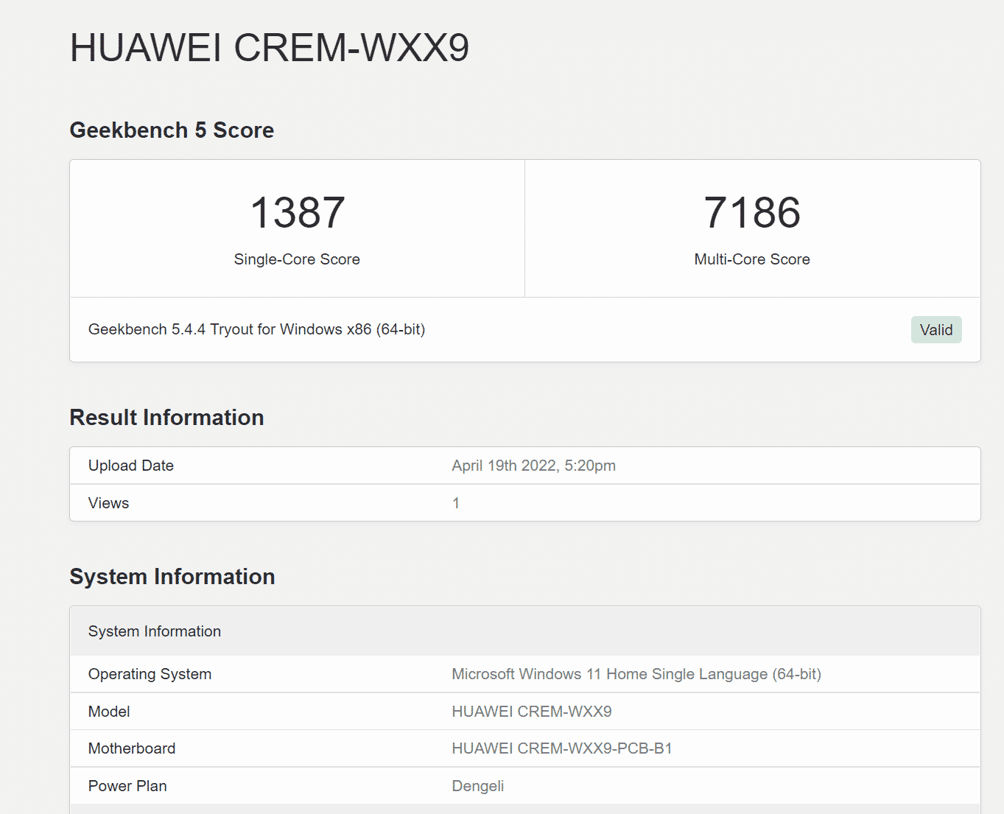Click the Geekbench 5.4.4 Tryout version text
The height and width of the screenshot is (814, 1004).
[256, 329]
